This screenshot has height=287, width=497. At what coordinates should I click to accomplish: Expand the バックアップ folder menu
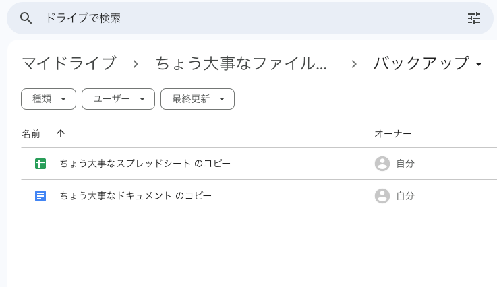click(479, 65)
